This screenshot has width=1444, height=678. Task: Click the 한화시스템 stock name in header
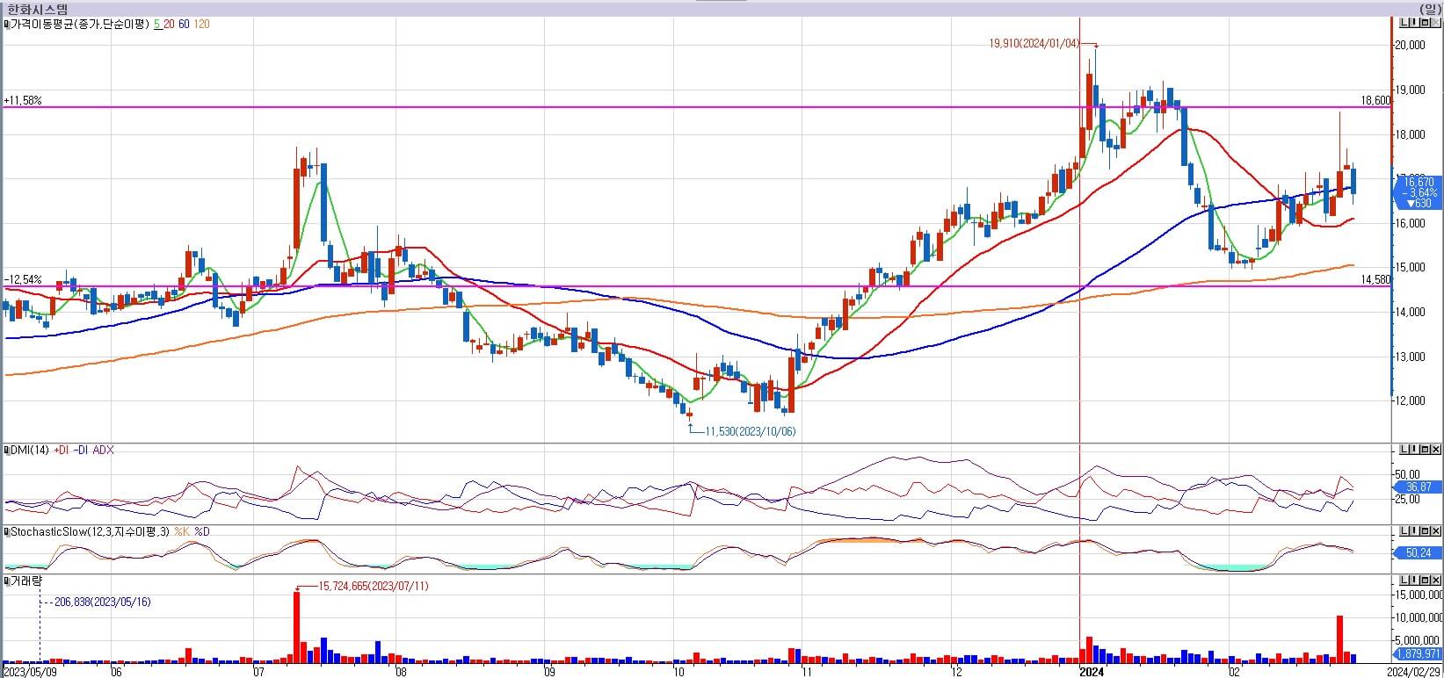tap(37, 8)
